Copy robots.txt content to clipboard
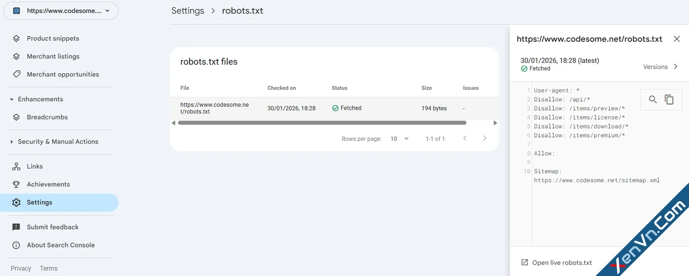The height and width of the screenshot is (276, 689). (x=669, y=100)
